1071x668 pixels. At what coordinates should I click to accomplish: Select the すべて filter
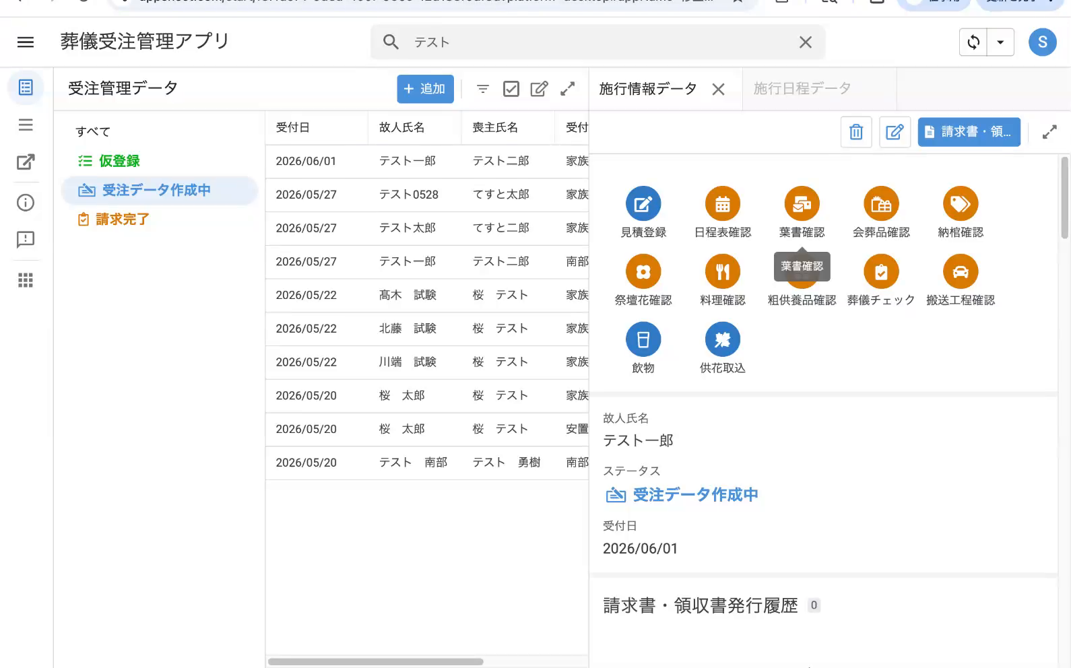point(93,131)
